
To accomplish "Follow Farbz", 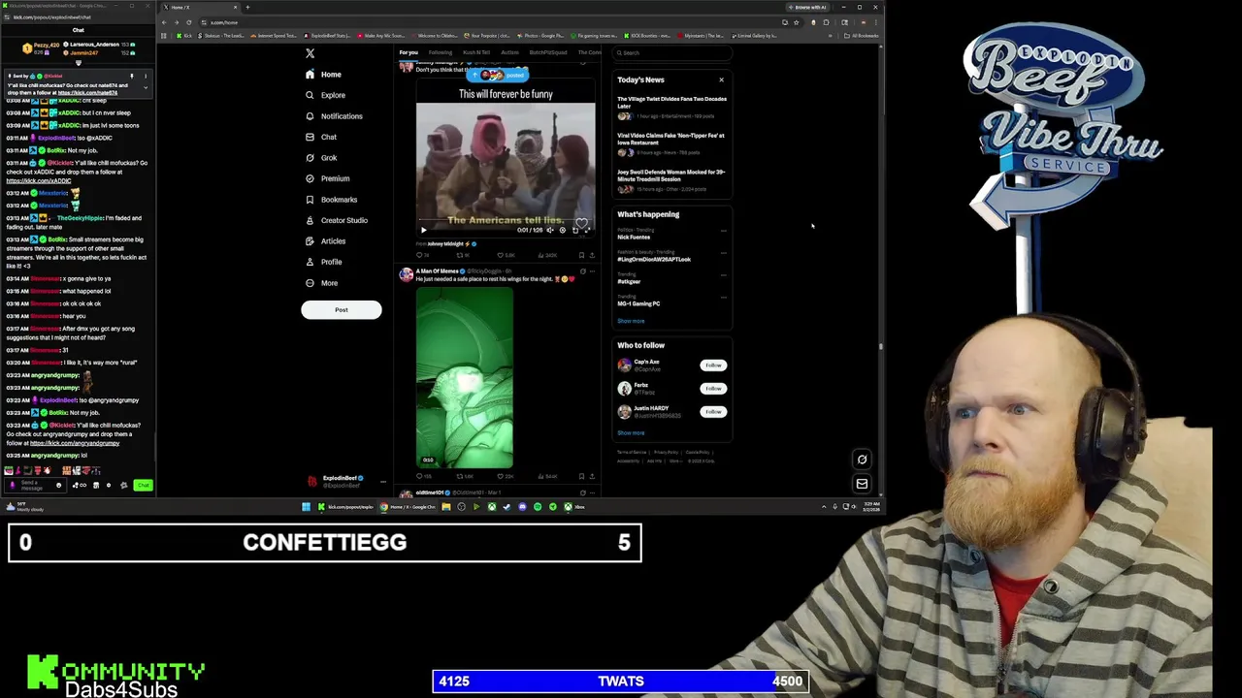I will pyautogui.click(x=713, y=389).
